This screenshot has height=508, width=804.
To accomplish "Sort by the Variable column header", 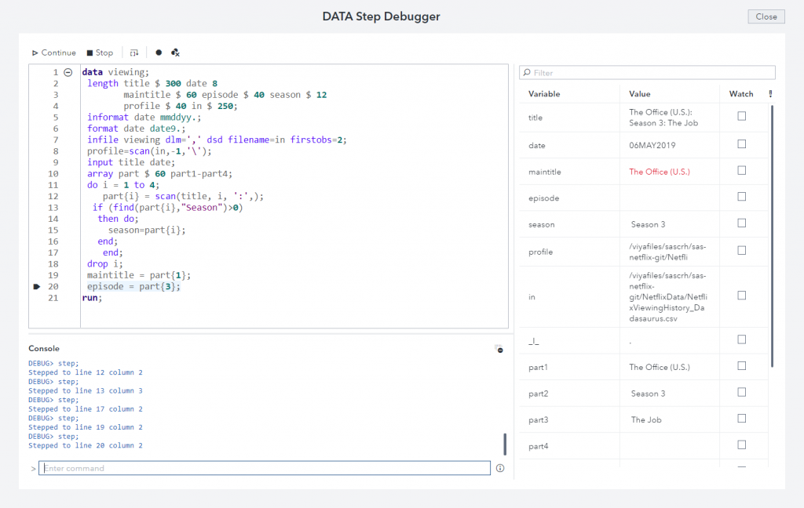I will [x=544, y=94].
